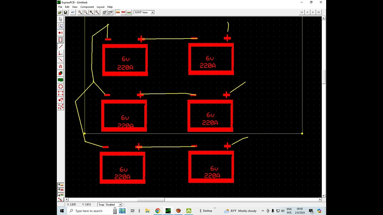Image resolution: width=383 pixels, height=215 pixels.
Task: Zoom in with the plus magnifier
Action: (80, 12)
